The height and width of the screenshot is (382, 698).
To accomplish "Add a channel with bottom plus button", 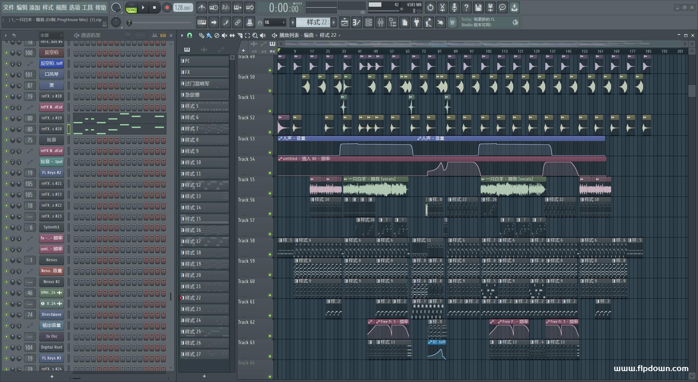I will pyautogui.click(x=52, y=377).
